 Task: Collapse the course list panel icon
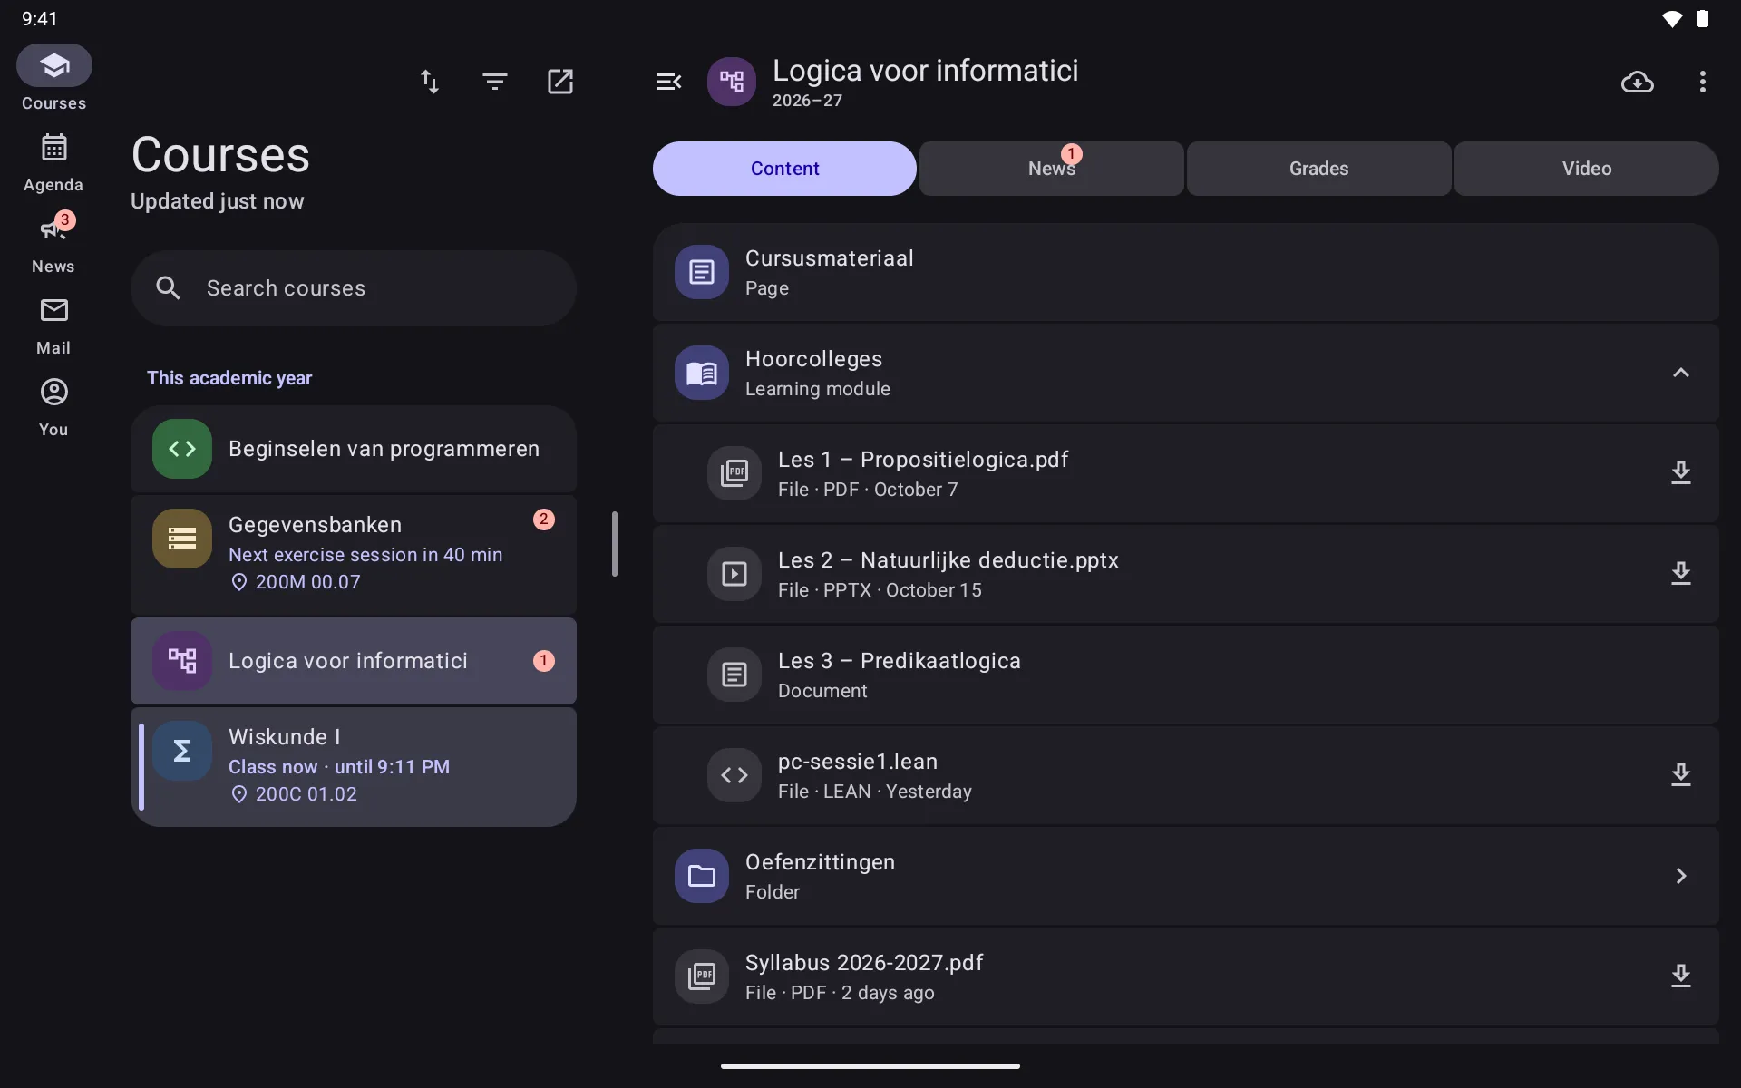[668, 82]
